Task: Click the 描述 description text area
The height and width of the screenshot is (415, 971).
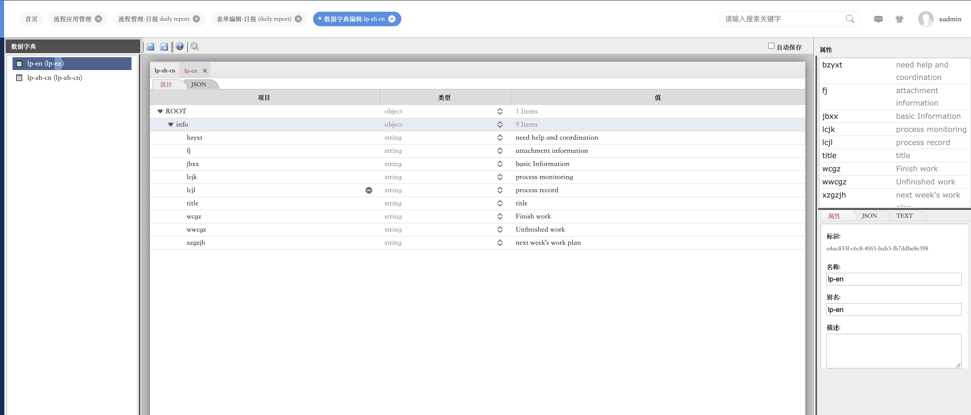Action: pos(893,351)
